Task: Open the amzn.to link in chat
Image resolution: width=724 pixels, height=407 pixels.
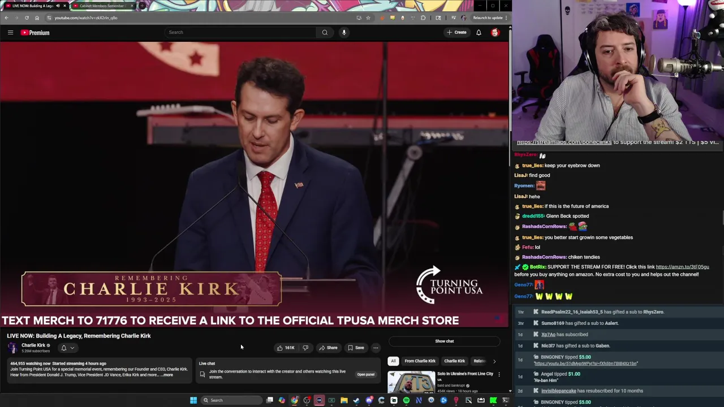Action: [682, 267]
